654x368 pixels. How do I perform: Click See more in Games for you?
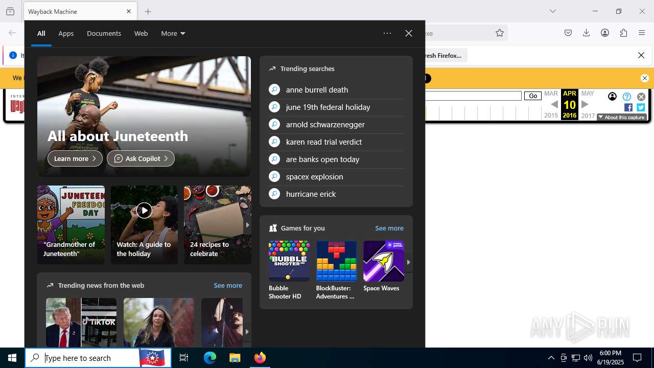click(389, 228)
